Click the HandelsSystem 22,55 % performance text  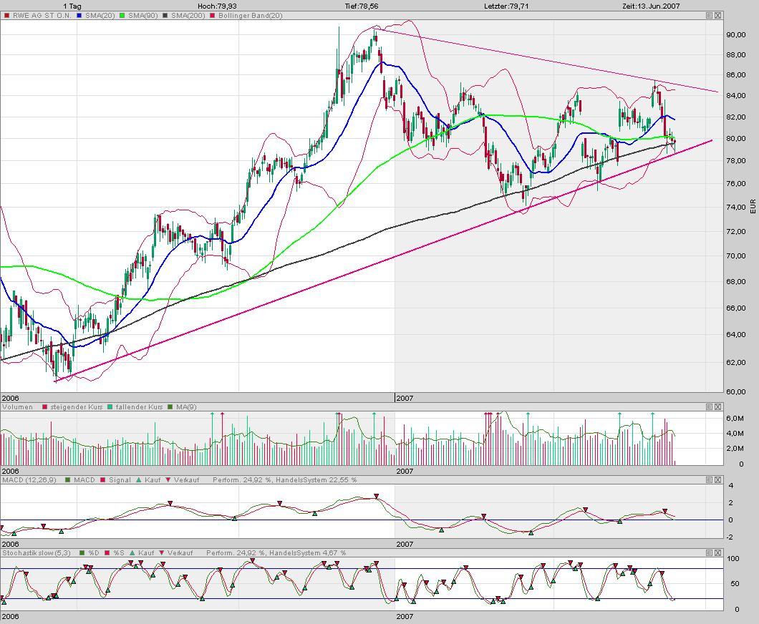tap(315, 479)
